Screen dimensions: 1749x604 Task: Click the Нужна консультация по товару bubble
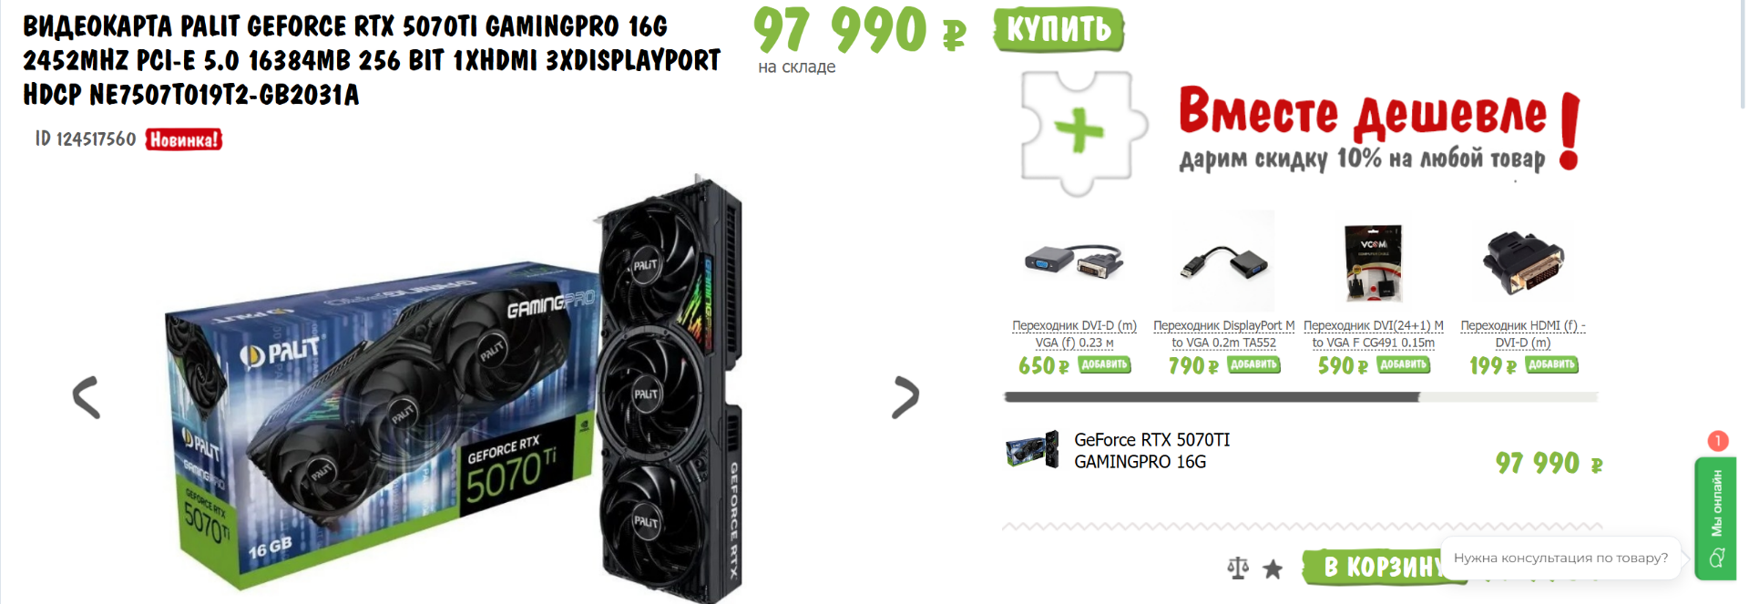(x=1560, y=558)
